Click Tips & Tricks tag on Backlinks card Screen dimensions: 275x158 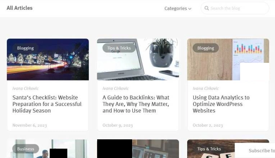pos(119,48)
